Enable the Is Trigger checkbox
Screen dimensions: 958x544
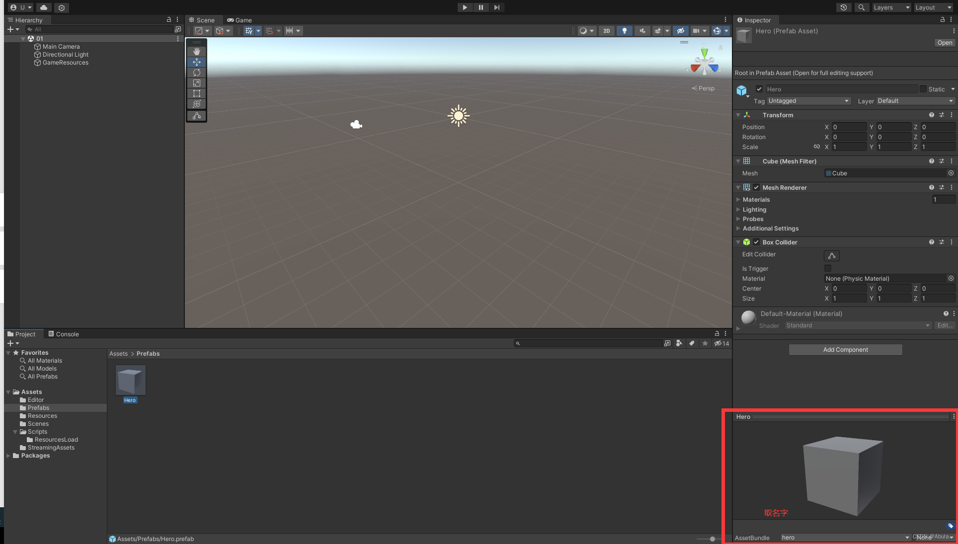(828, 269)
